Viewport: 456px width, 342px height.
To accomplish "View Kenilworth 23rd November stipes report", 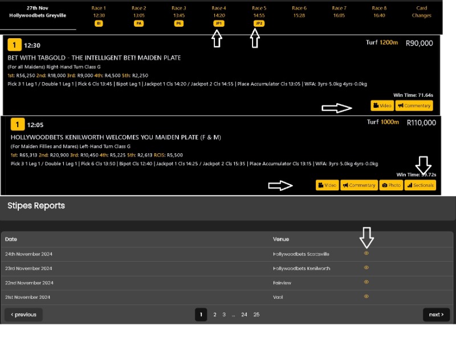I will [367, 267].
